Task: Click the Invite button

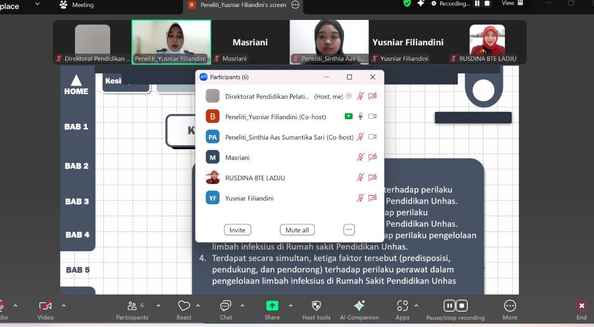Action: click(x=237, y=230)
